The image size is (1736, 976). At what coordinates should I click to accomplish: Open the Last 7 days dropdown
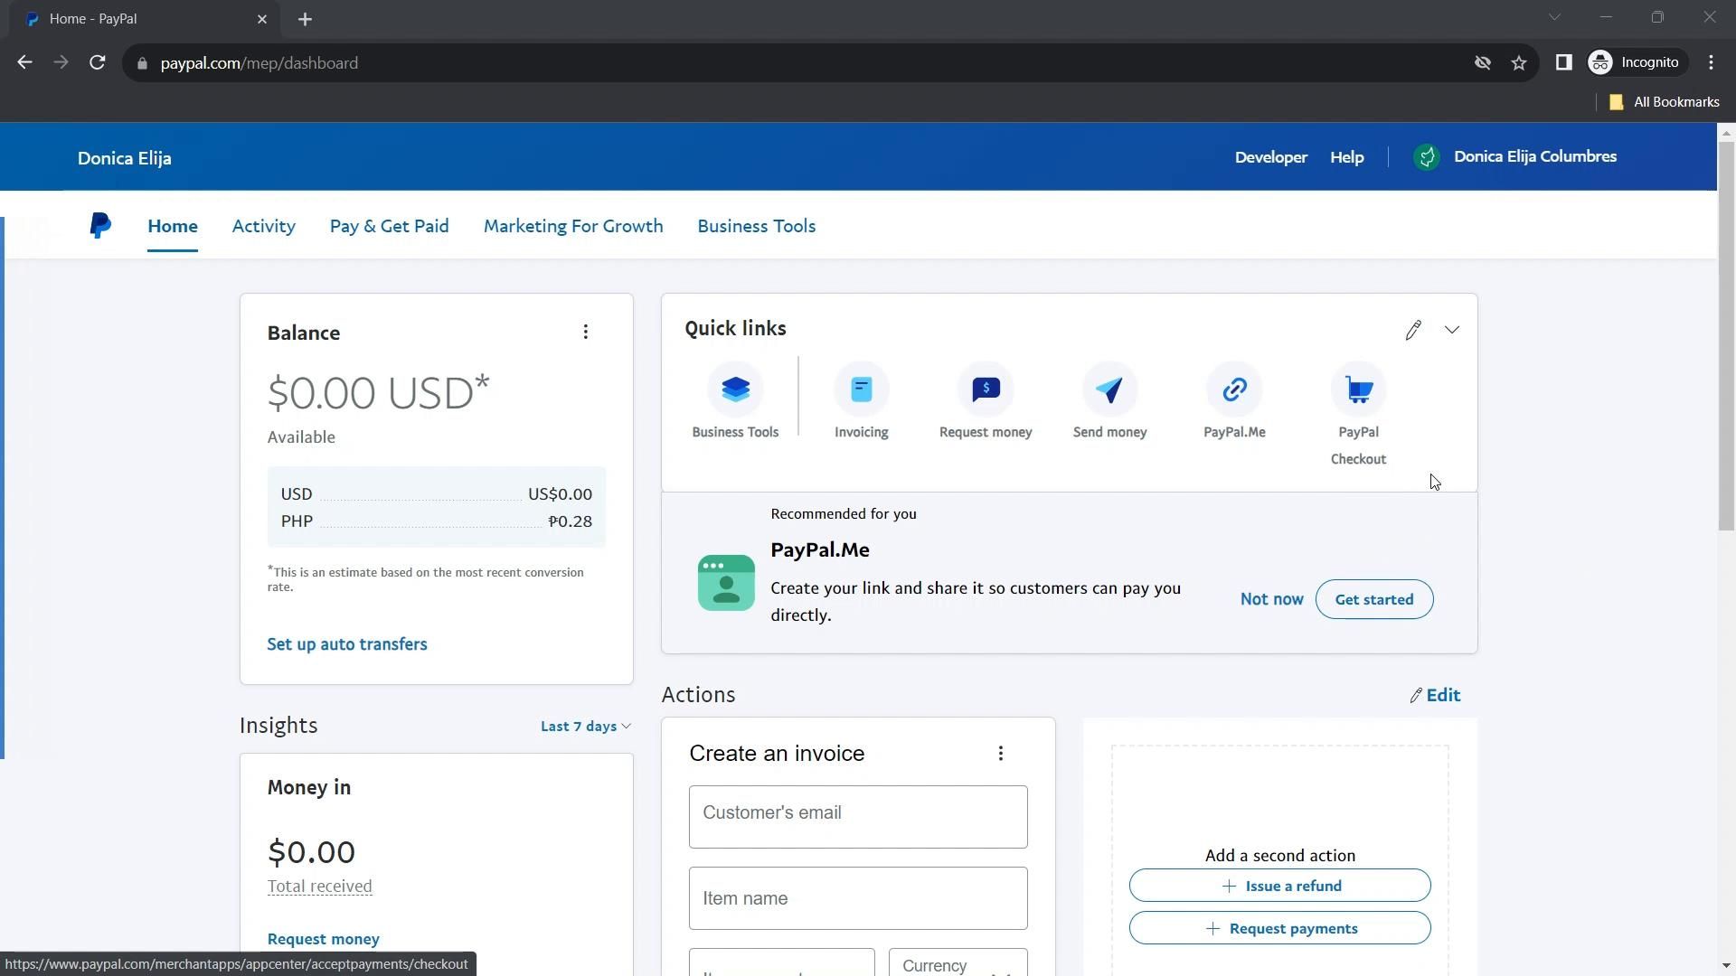point(585,727)
